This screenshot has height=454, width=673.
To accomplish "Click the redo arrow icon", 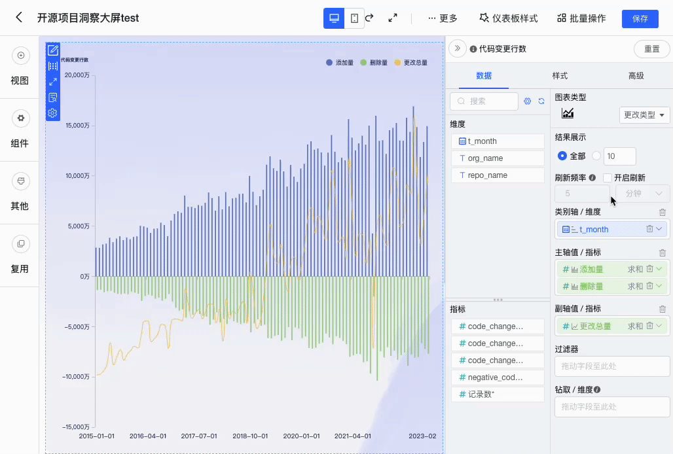I will (369, 18).
